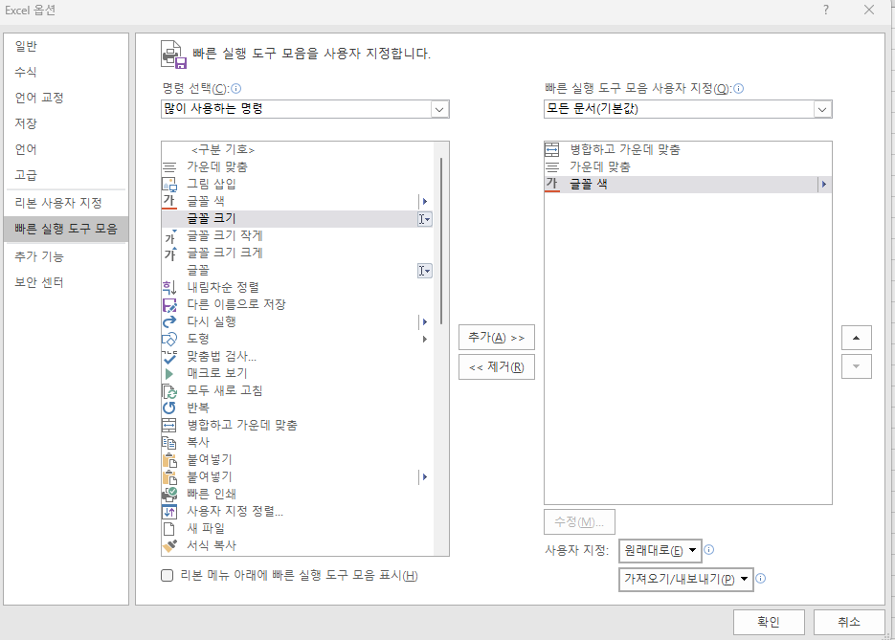Image resolution: width=895 pixels, height=640 pixels.
Task: Open the 리본 사용자 지정 category
Action: (58, 203)
